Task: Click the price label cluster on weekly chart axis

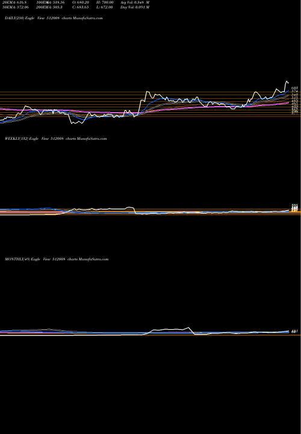Action: pos(294,209)
